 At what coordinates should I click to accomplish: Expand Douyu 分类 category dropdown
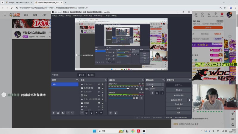(44, 15)
